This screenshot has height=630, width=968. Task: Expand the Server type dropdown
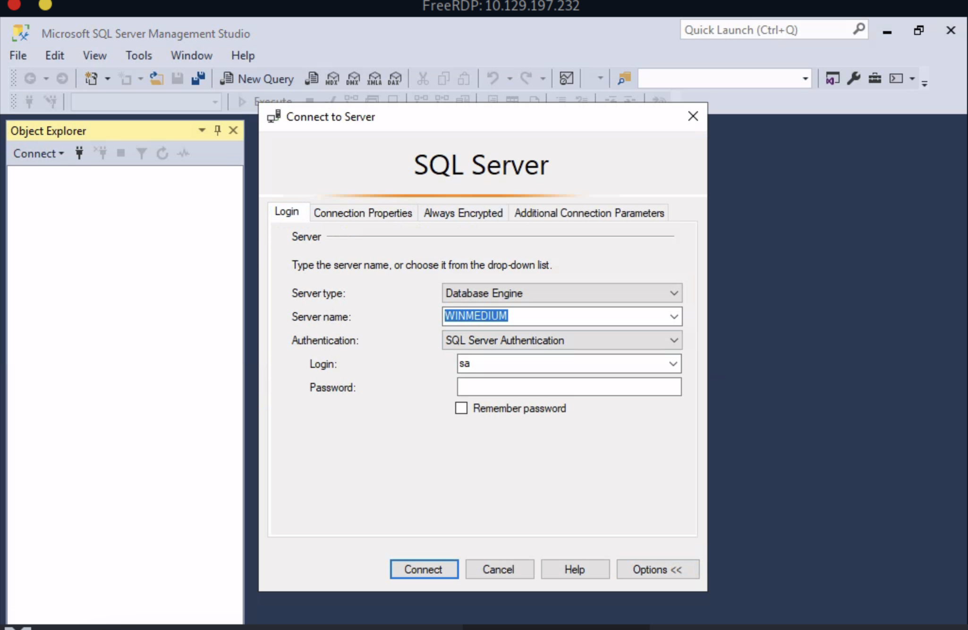point(674,293)
